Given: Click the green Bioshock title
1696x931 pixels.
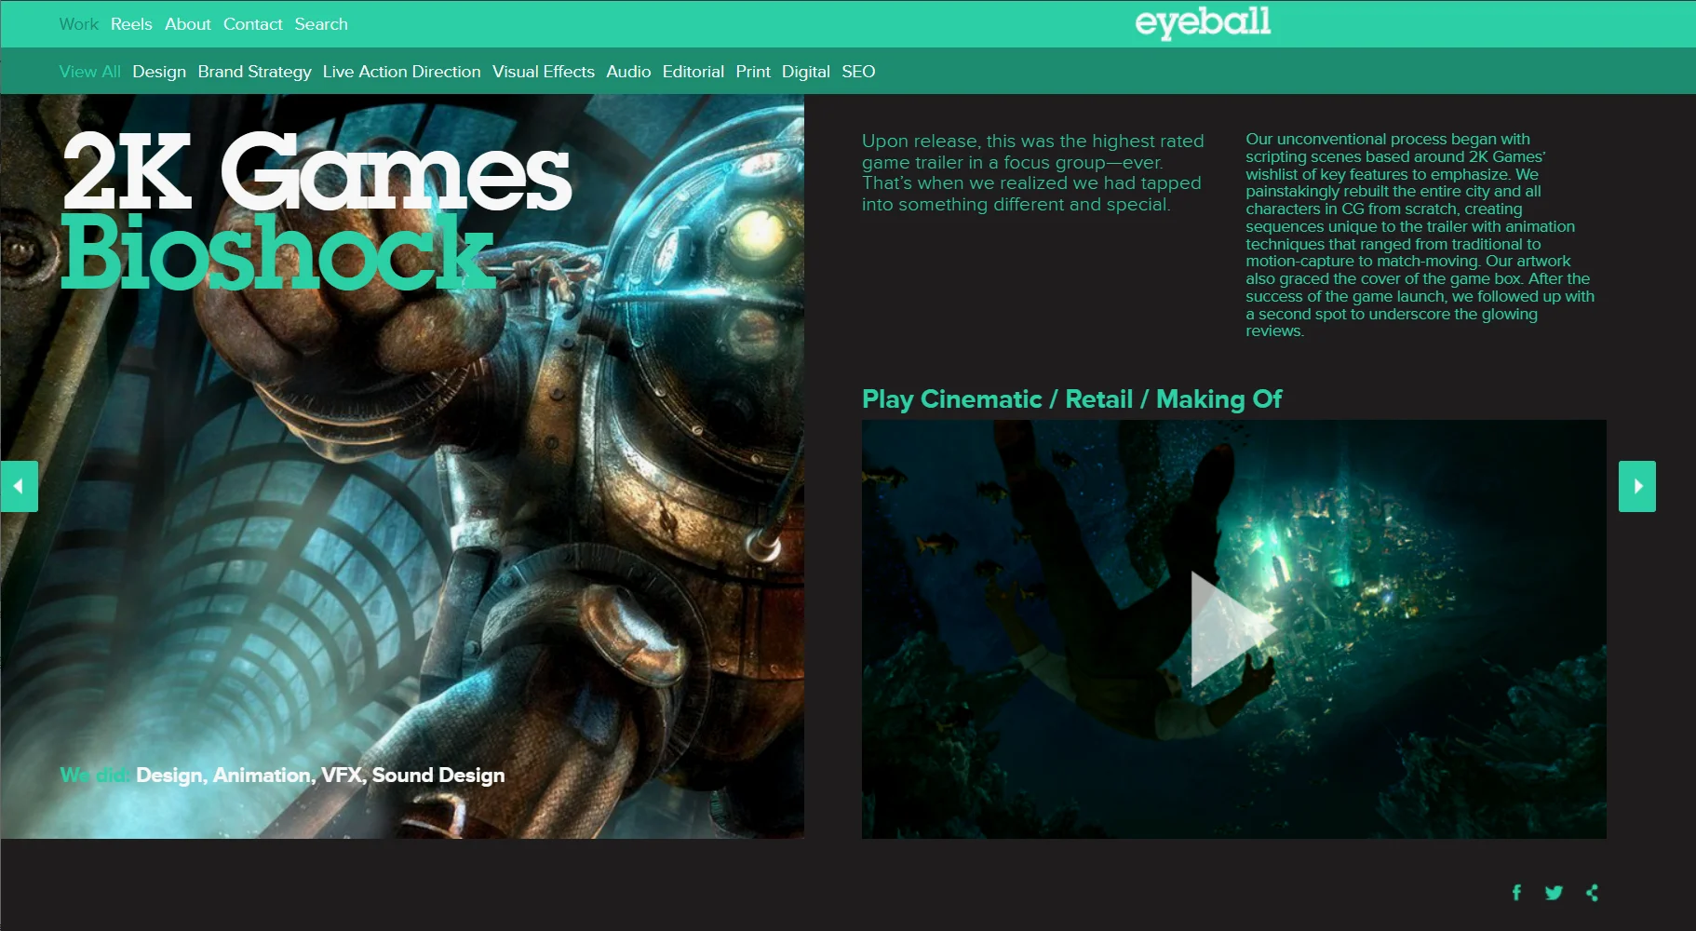Looking at the screenshot, I should (x=277, y=251).
